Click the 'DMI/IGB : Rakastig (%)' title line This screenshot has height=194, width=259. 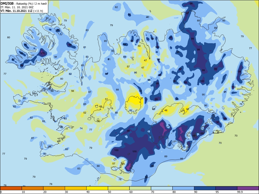coord(24,4)
